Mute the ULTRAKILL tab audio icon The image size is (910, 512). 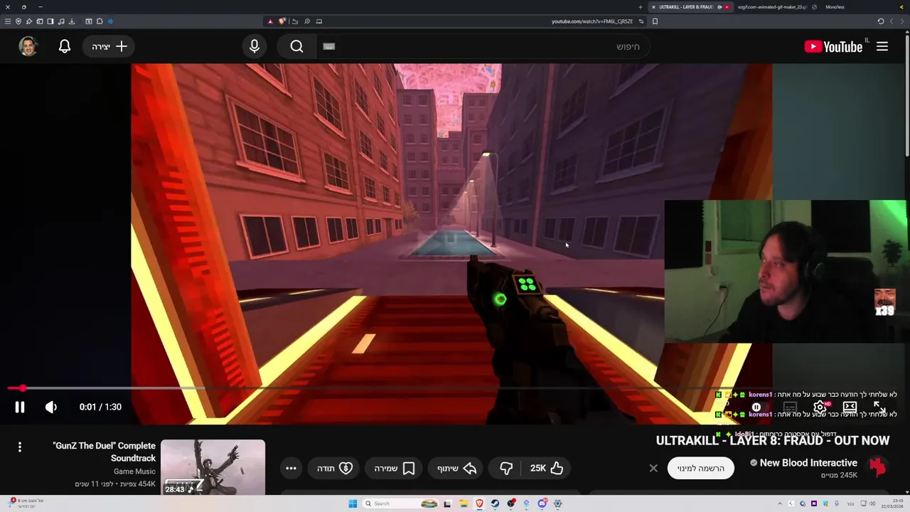coord(719,7)
